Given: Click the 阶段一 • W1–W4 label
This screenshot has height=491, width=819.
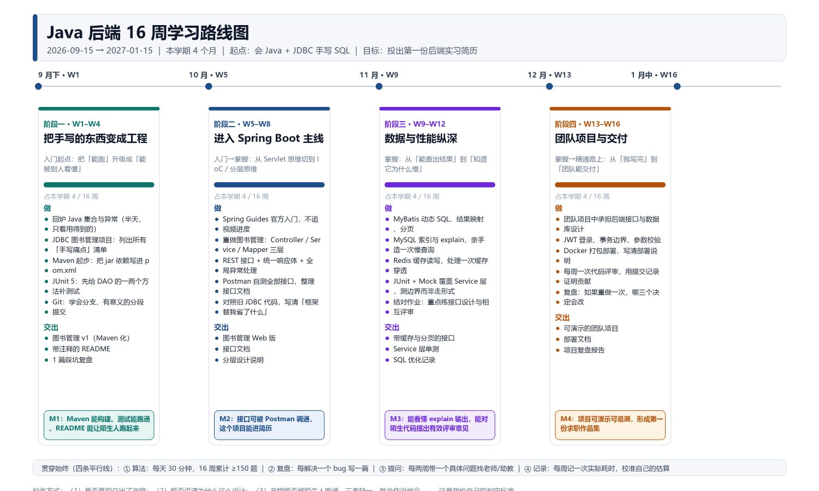Looking at the screenshot, I should [72, 124].
